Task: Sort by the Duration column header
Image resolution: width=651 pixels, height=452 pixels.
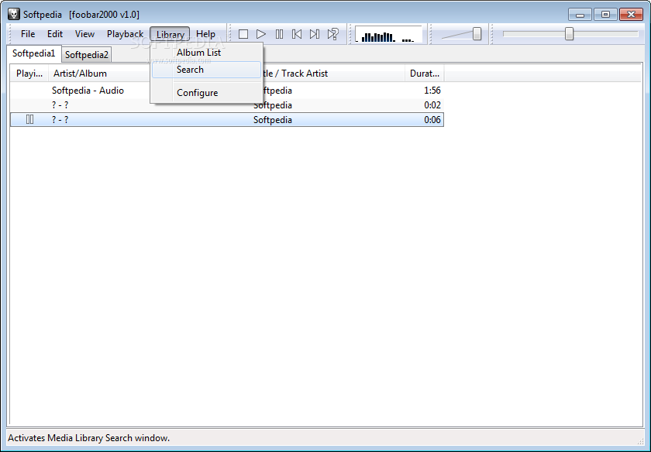Action: click(x=425, y=74)
